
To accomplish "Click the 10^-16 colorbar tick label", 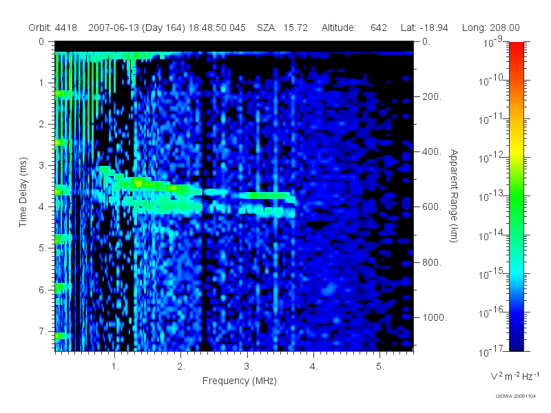I will 492,313.
